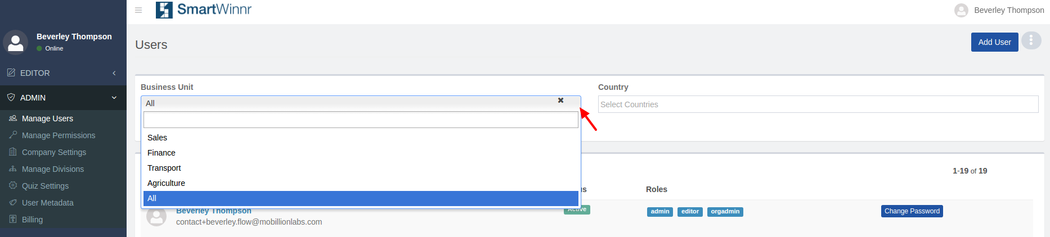The image size is (1050, 237).
Task: Click the Select Countries input field
Action: (x=818, y=104)
